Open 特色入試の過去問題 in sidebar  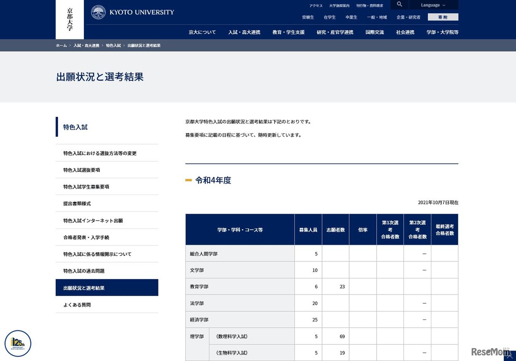pyautogui.click(x=83, y=271)
